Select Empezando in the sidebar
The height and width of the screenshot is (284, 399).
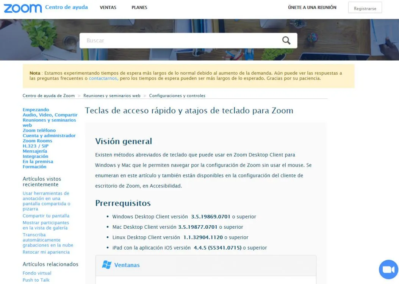(x=36, y=109)
